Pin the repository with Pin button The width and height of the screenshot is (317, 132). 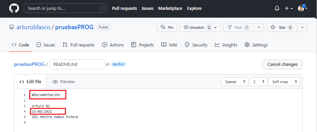click(x=167, y=27)
